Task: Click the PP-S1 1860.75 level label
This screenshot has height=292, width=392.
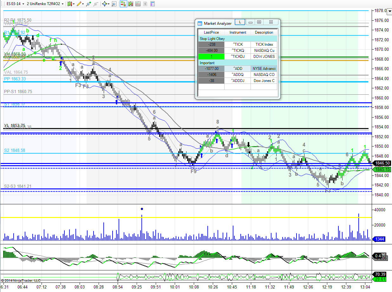Action: click(x=18, y=92)
